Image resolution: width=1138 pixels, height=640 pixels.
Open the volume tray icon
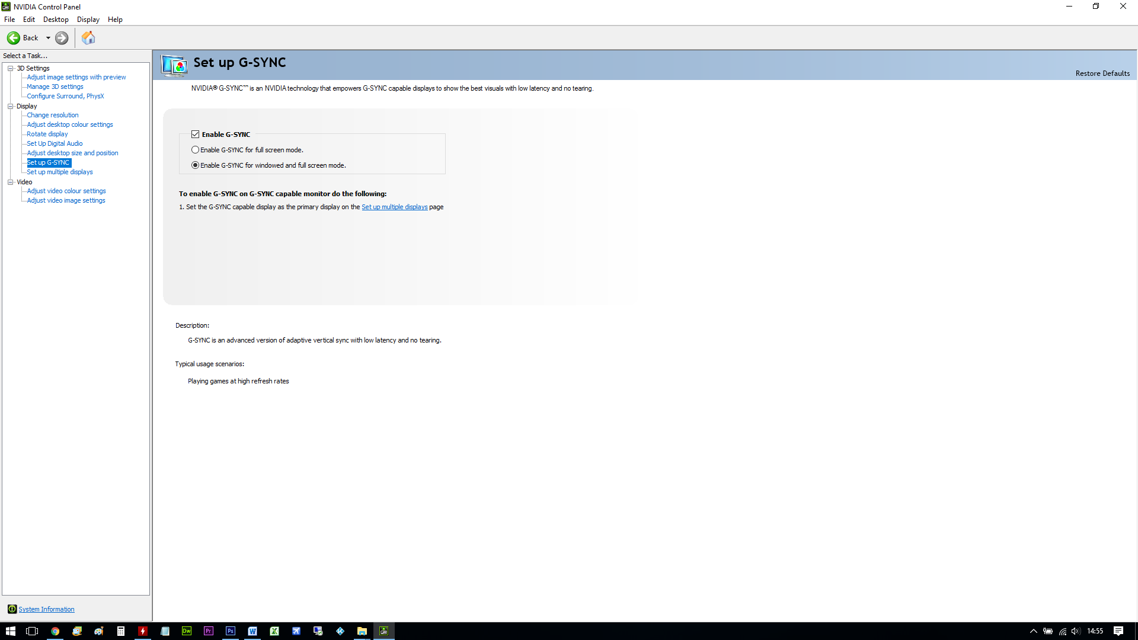coord(1076,631)
